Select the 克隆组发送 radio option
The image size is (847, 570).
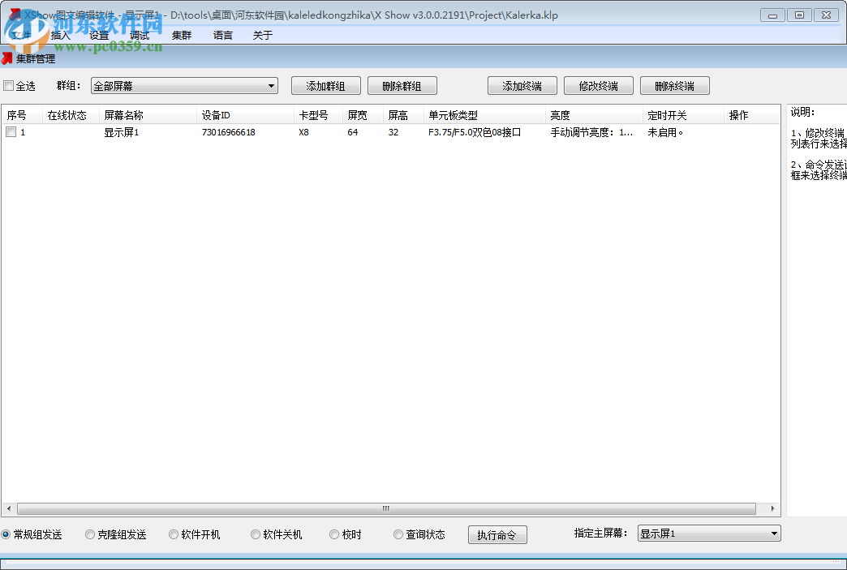(89, 534)
